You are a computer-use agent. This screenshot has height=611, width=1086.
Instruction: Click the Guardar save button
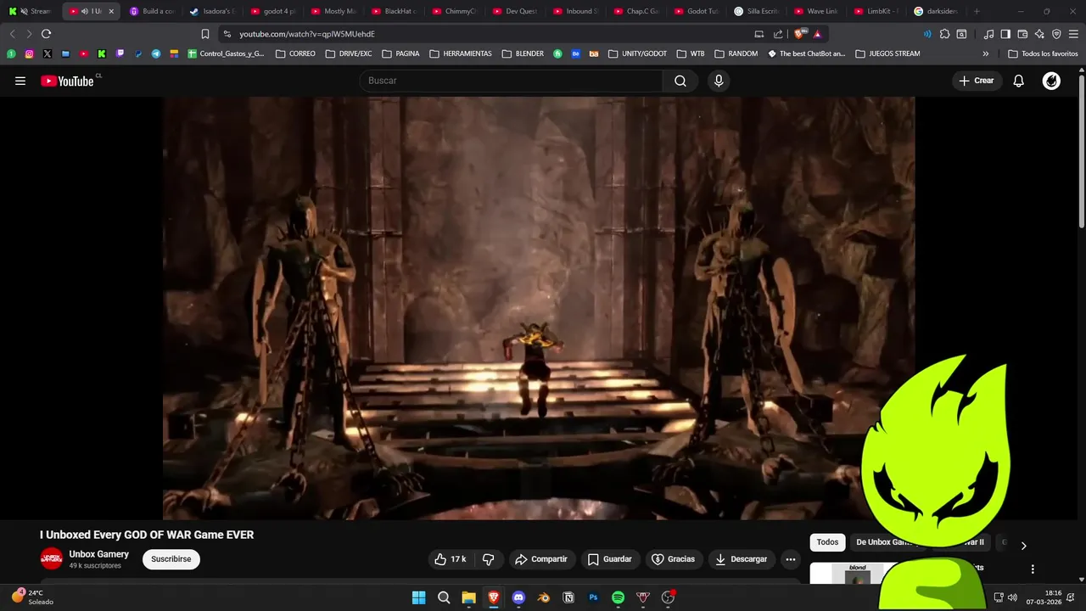pos(610,559)
